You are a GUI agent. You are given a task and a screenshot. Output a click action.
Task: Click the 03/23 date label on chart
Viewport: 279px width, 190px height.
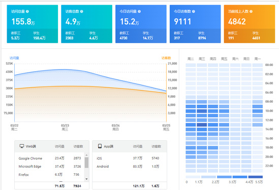pyautogui.click(x=65, y=125)
